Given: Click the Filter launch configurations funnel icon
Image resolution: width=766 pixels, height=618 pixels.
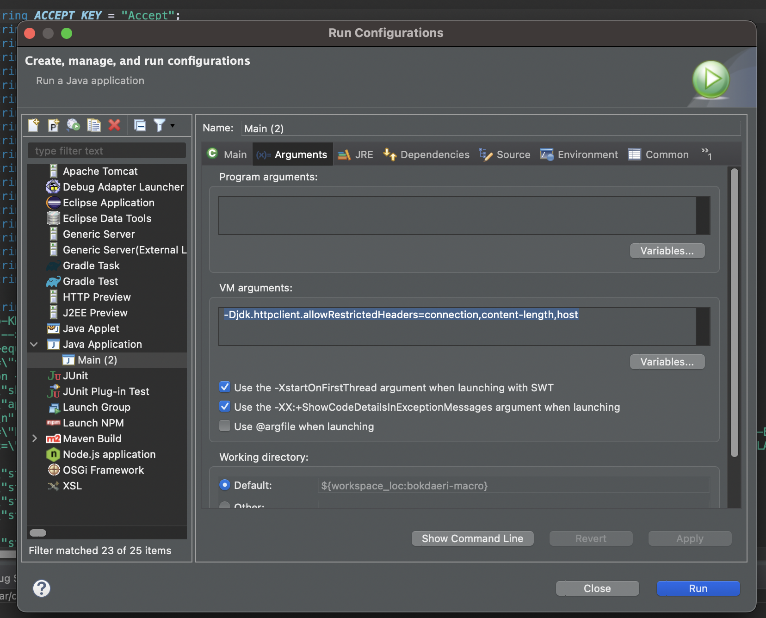Looking at the screenshot, I should [159, 125].
